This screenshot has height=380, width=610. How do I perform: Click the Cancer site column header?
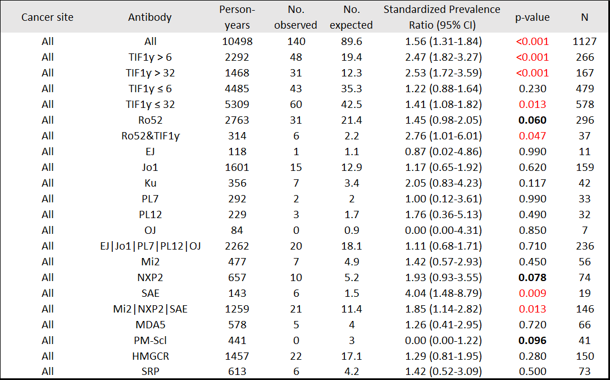(x=48, y=17)
